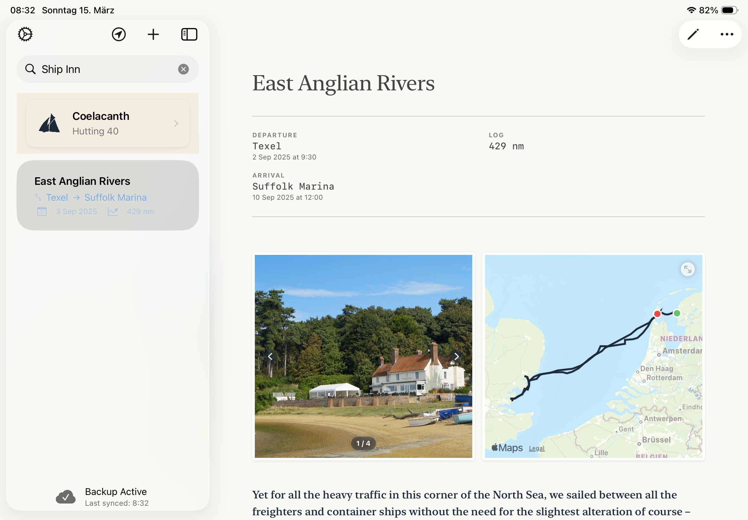The height and width of the screenshot is (520, 748).
Task: Toggle the sidebar layout icon
Action: coord(189,34)
